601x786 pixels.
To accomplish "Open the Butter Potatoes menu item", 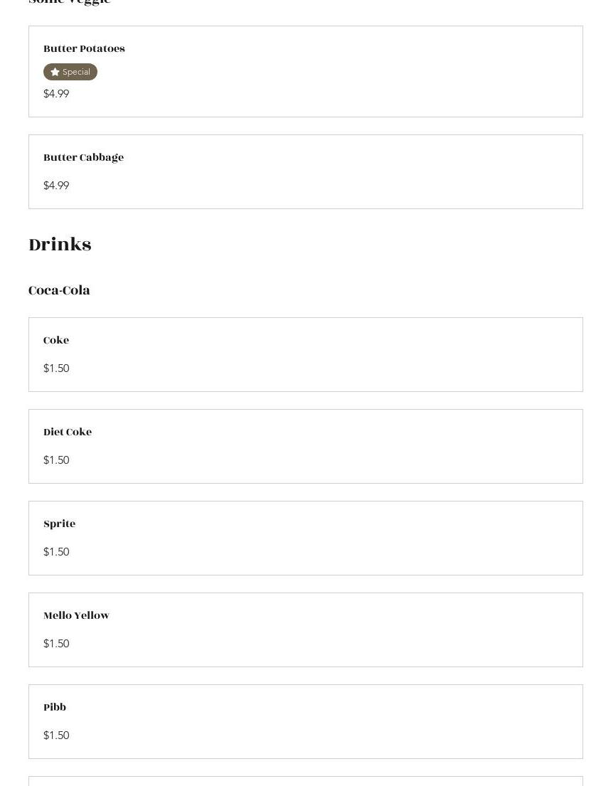I will tap(84, 49).
